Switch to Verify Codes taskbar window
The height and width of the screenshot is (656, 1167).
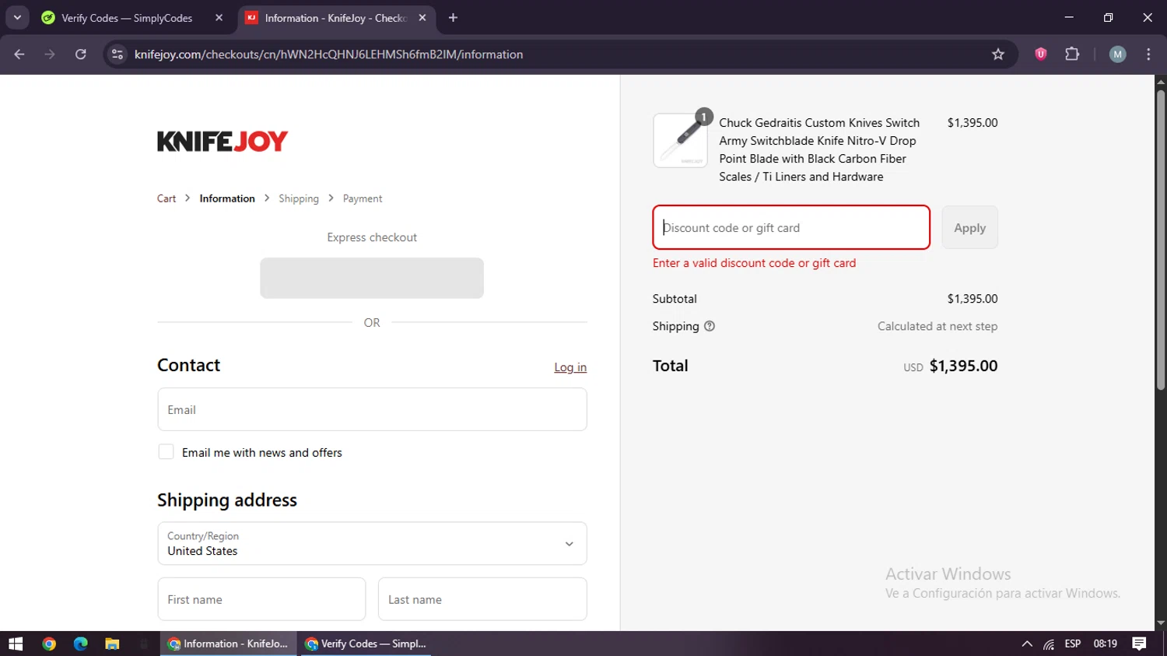point(366,644)
